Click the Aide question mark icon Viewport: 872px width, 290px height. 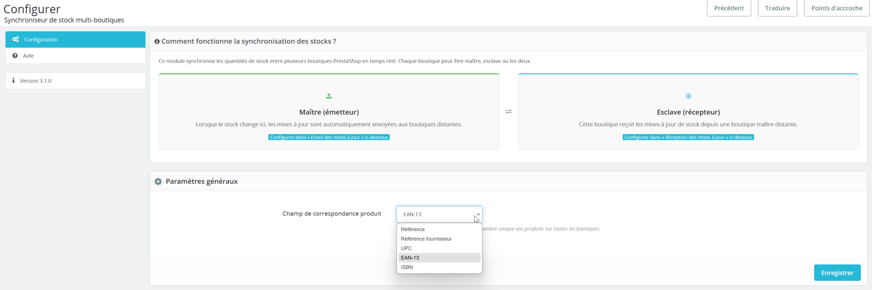click(x=15, y=56)
